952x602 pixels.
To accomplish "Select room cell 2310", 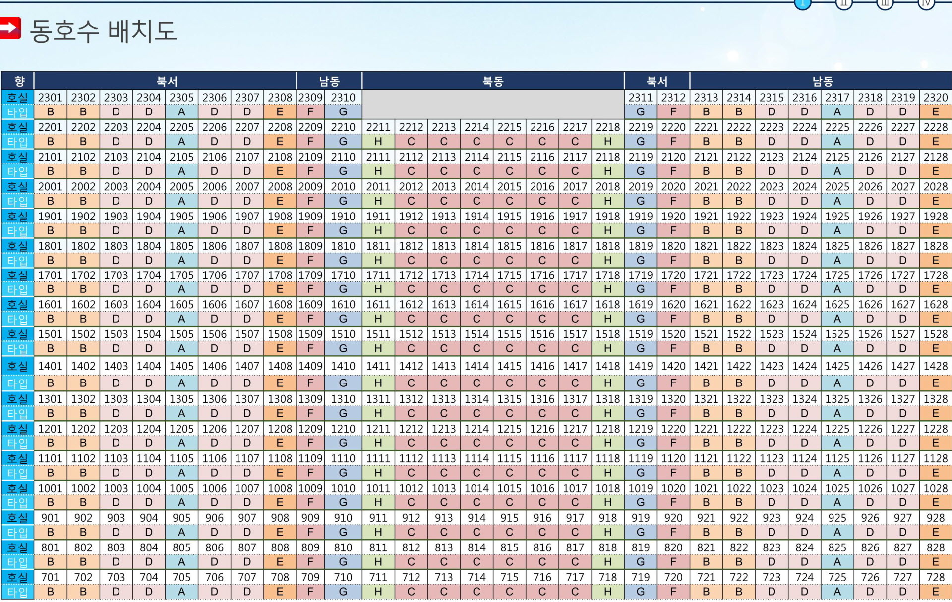I will pos(343,98).
